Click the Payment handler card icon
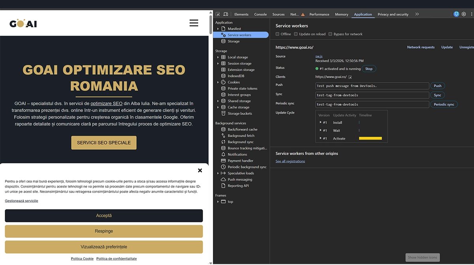The image size is (474, 265). (223, 161)
